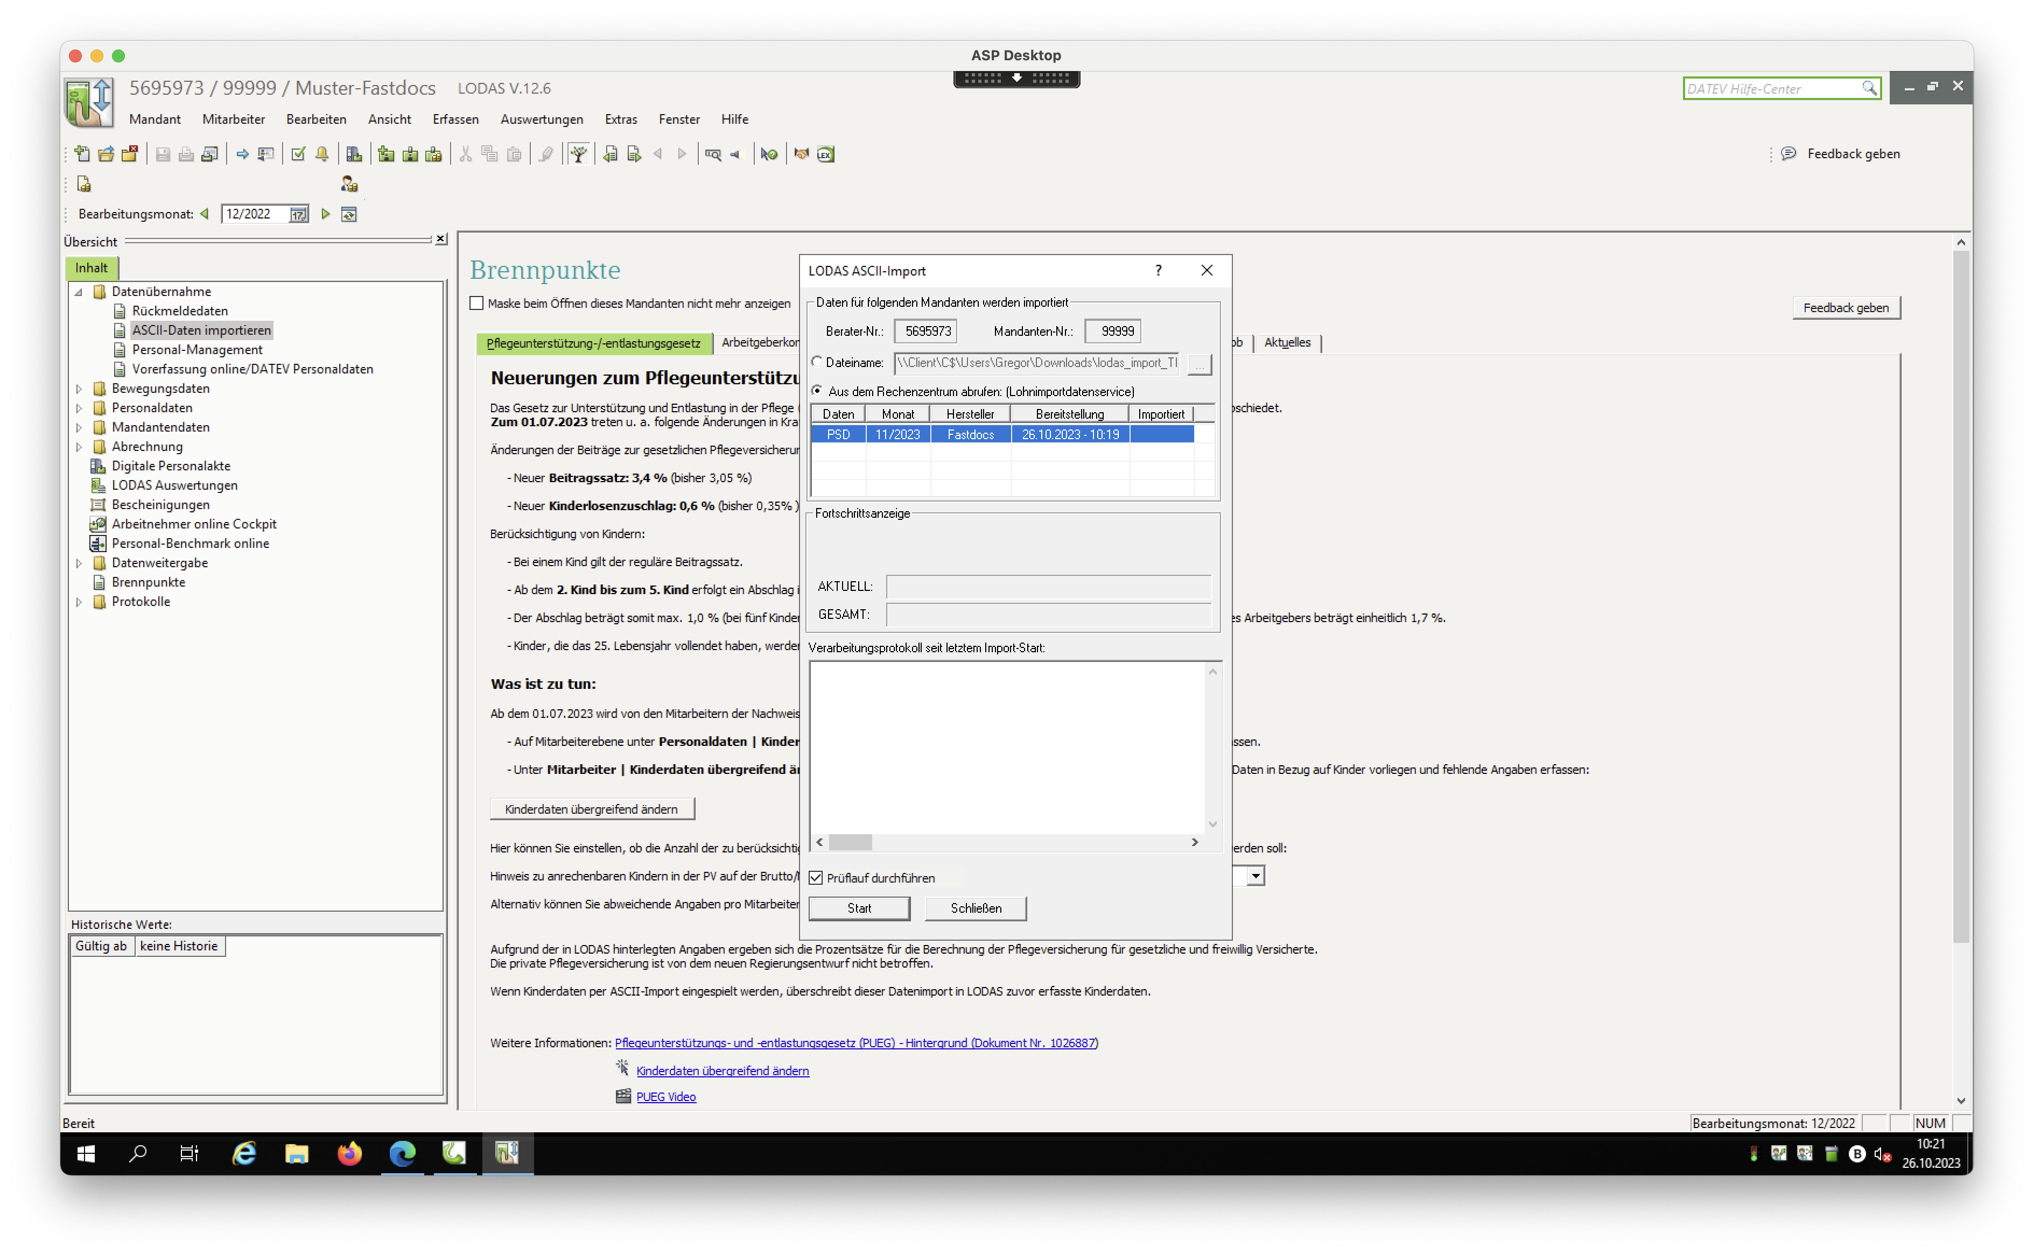The height and width of the screenshot is (1255, 2034).
Task: Click the protocol horizontal scrollbar thumb
Action: [850, 842]
